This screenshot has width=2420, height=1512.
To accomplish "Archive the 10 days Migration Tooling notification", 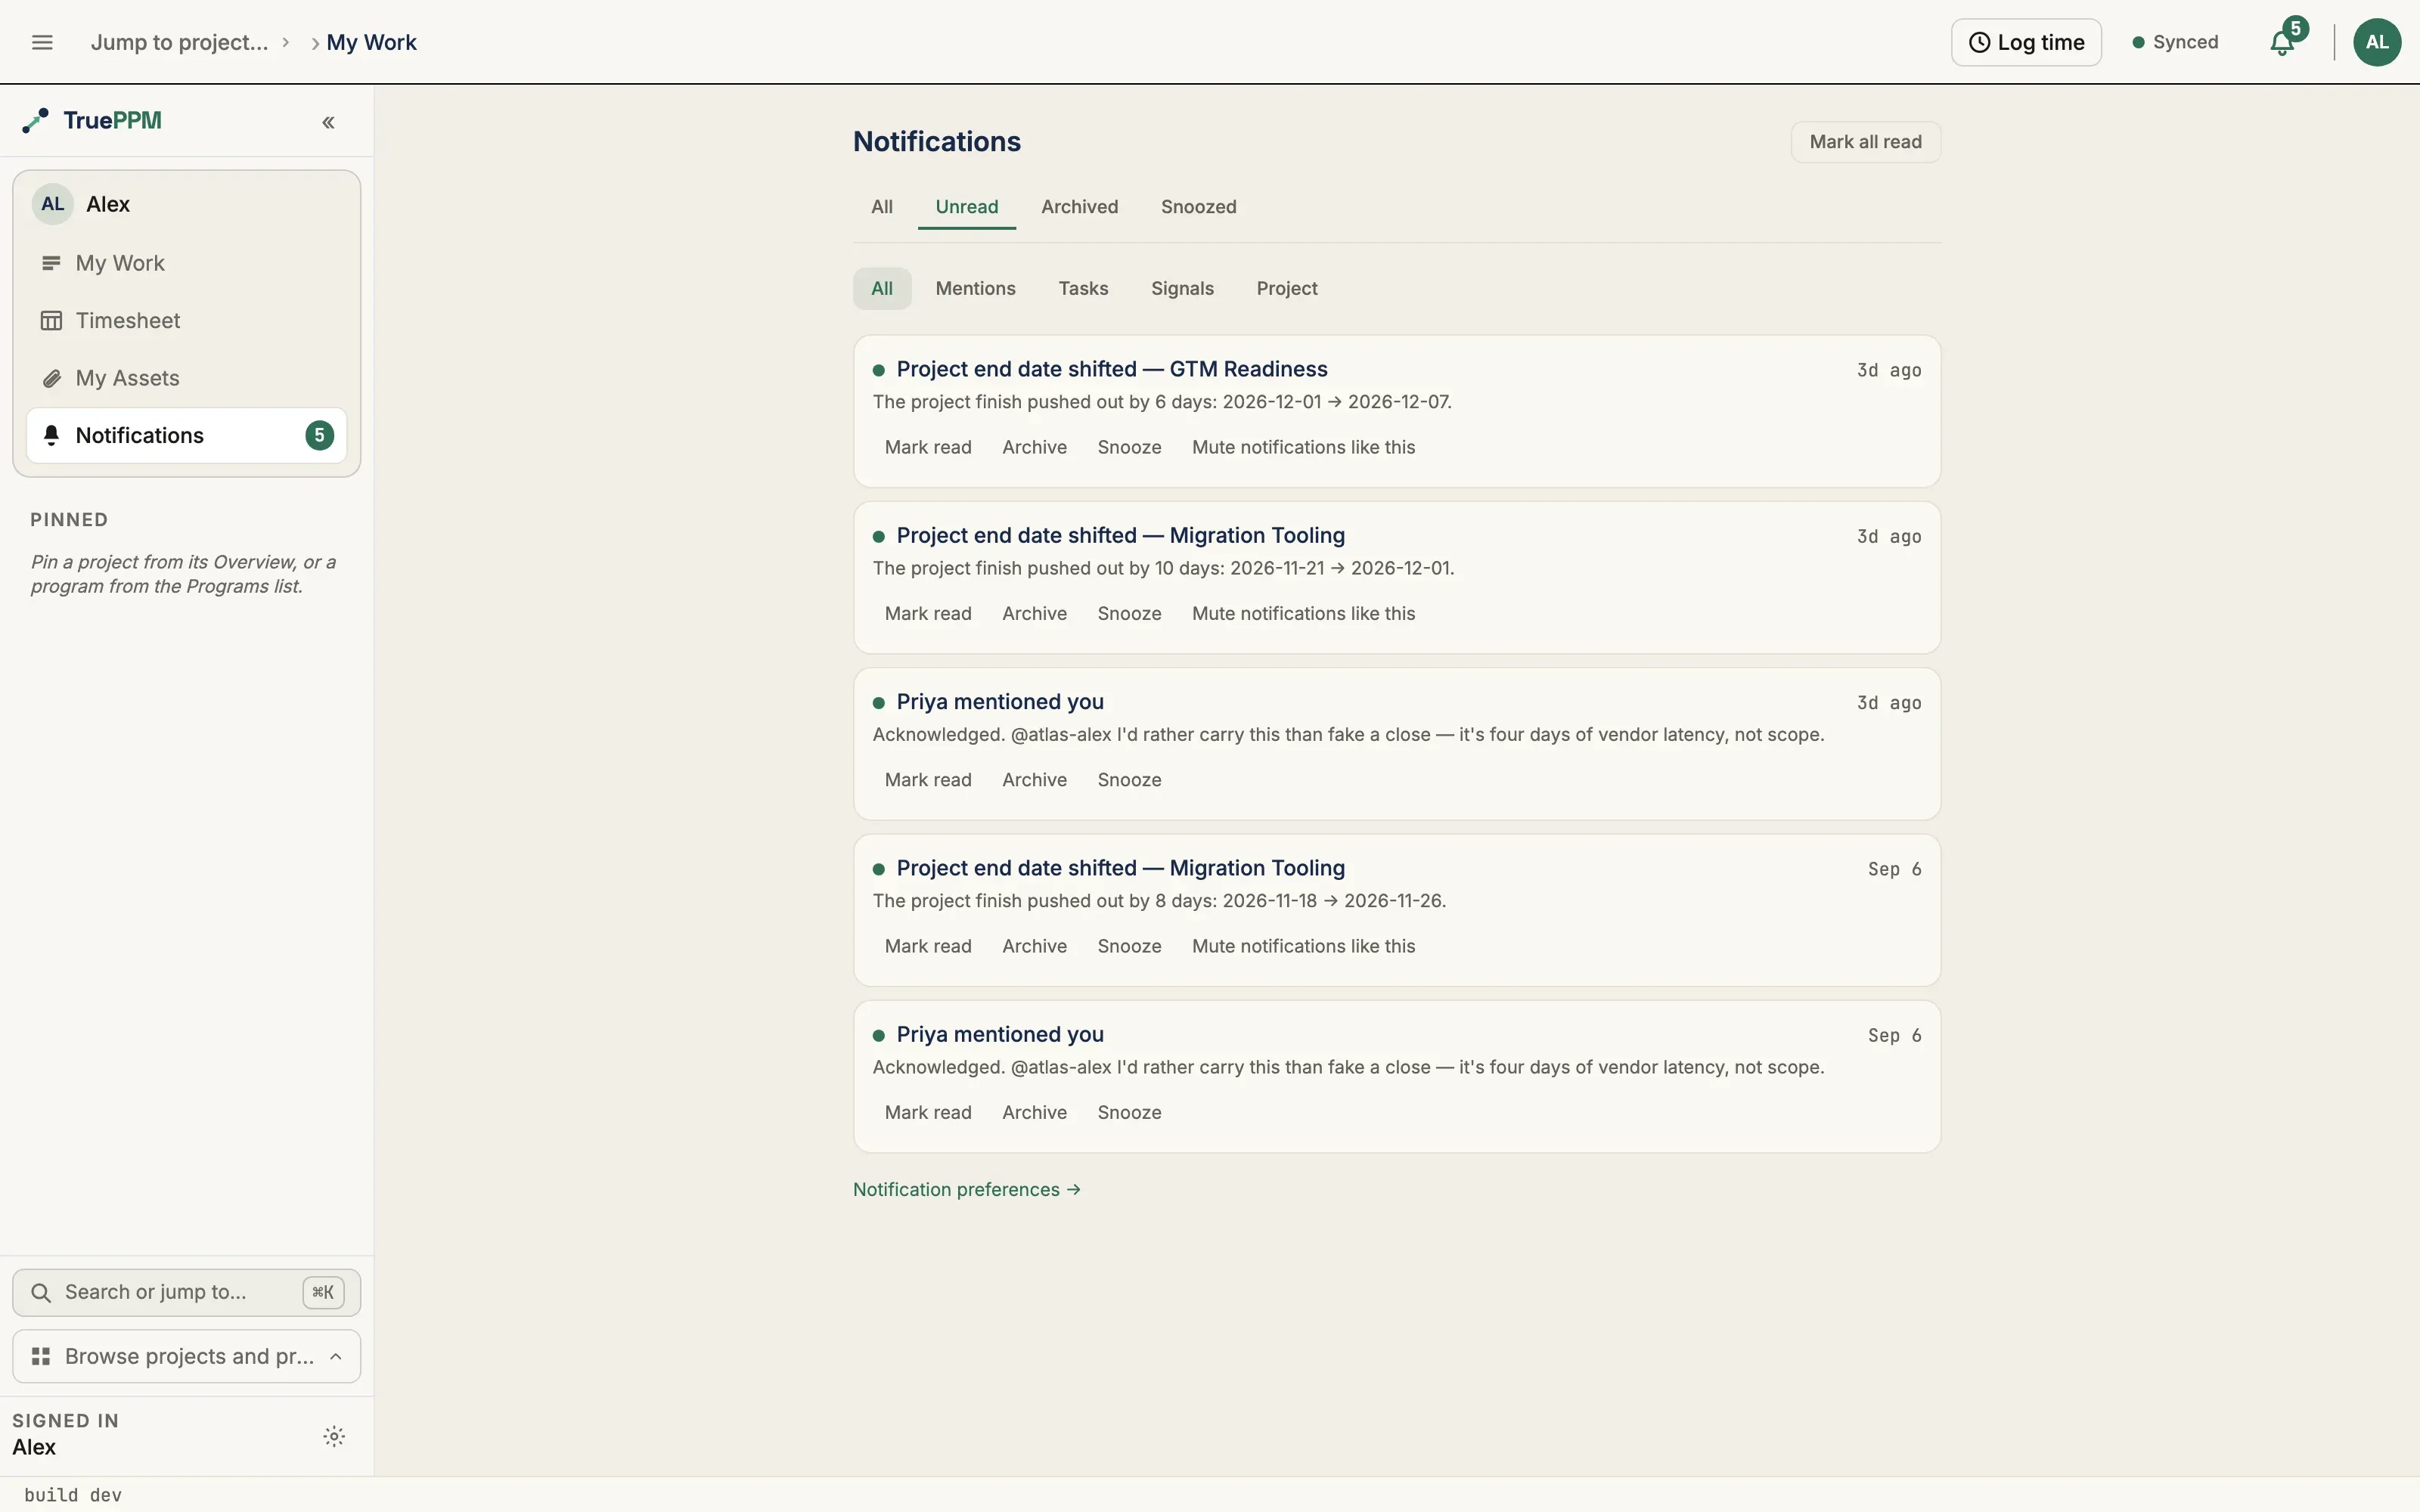I will coord(1034,613).
